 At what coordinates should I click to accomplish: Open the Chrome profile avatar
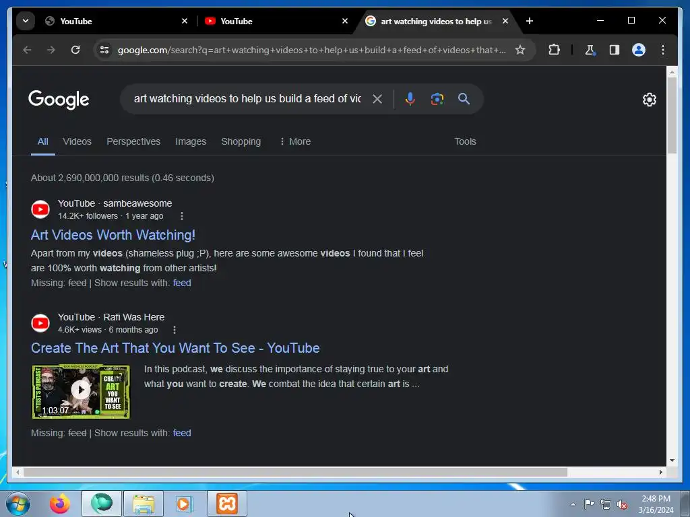pos(639,50)
